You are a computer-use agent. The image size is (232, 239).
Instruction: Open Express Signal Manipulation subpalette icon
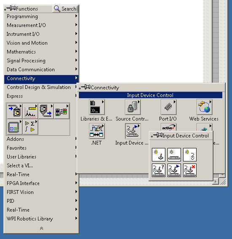(x=62, y=111)
